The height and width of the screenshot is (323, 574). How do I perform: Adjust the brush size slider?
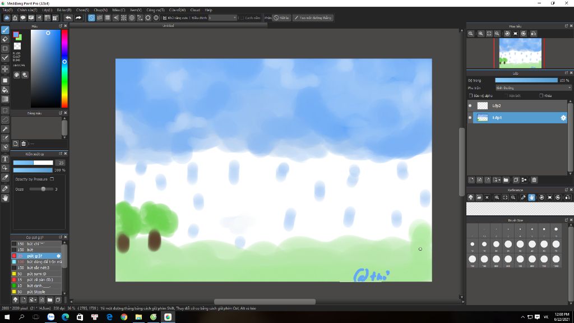33,163
